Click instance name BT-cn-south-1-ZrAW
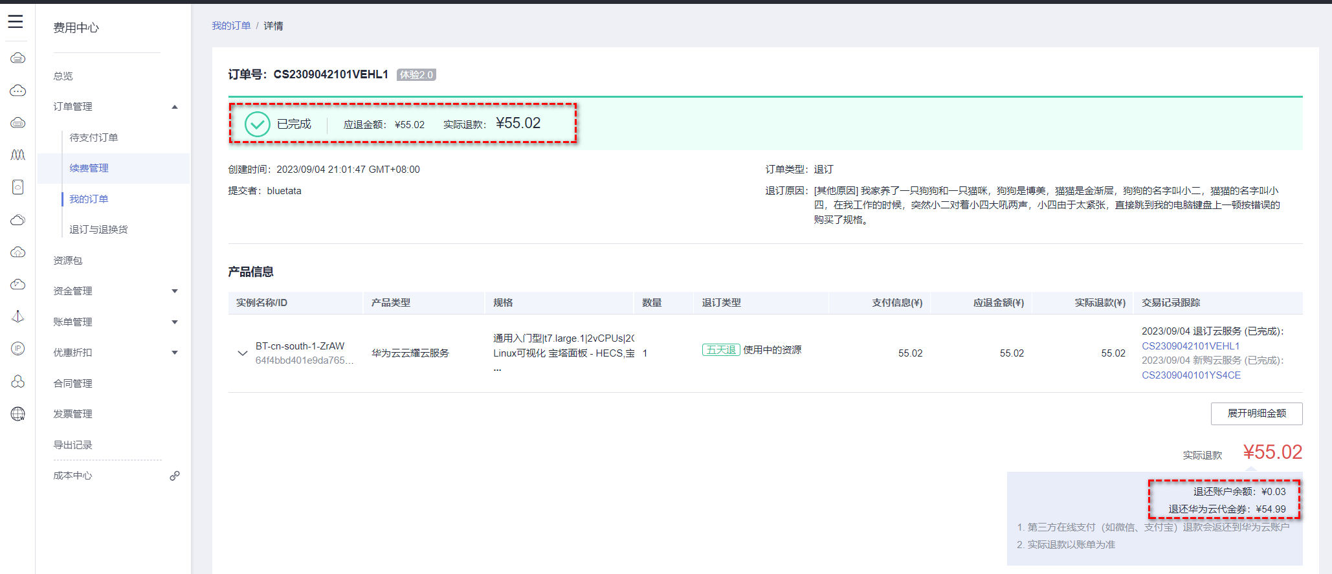Image resolution: width=1332 pixels, height=574 pixels. (x=300, y=346)
